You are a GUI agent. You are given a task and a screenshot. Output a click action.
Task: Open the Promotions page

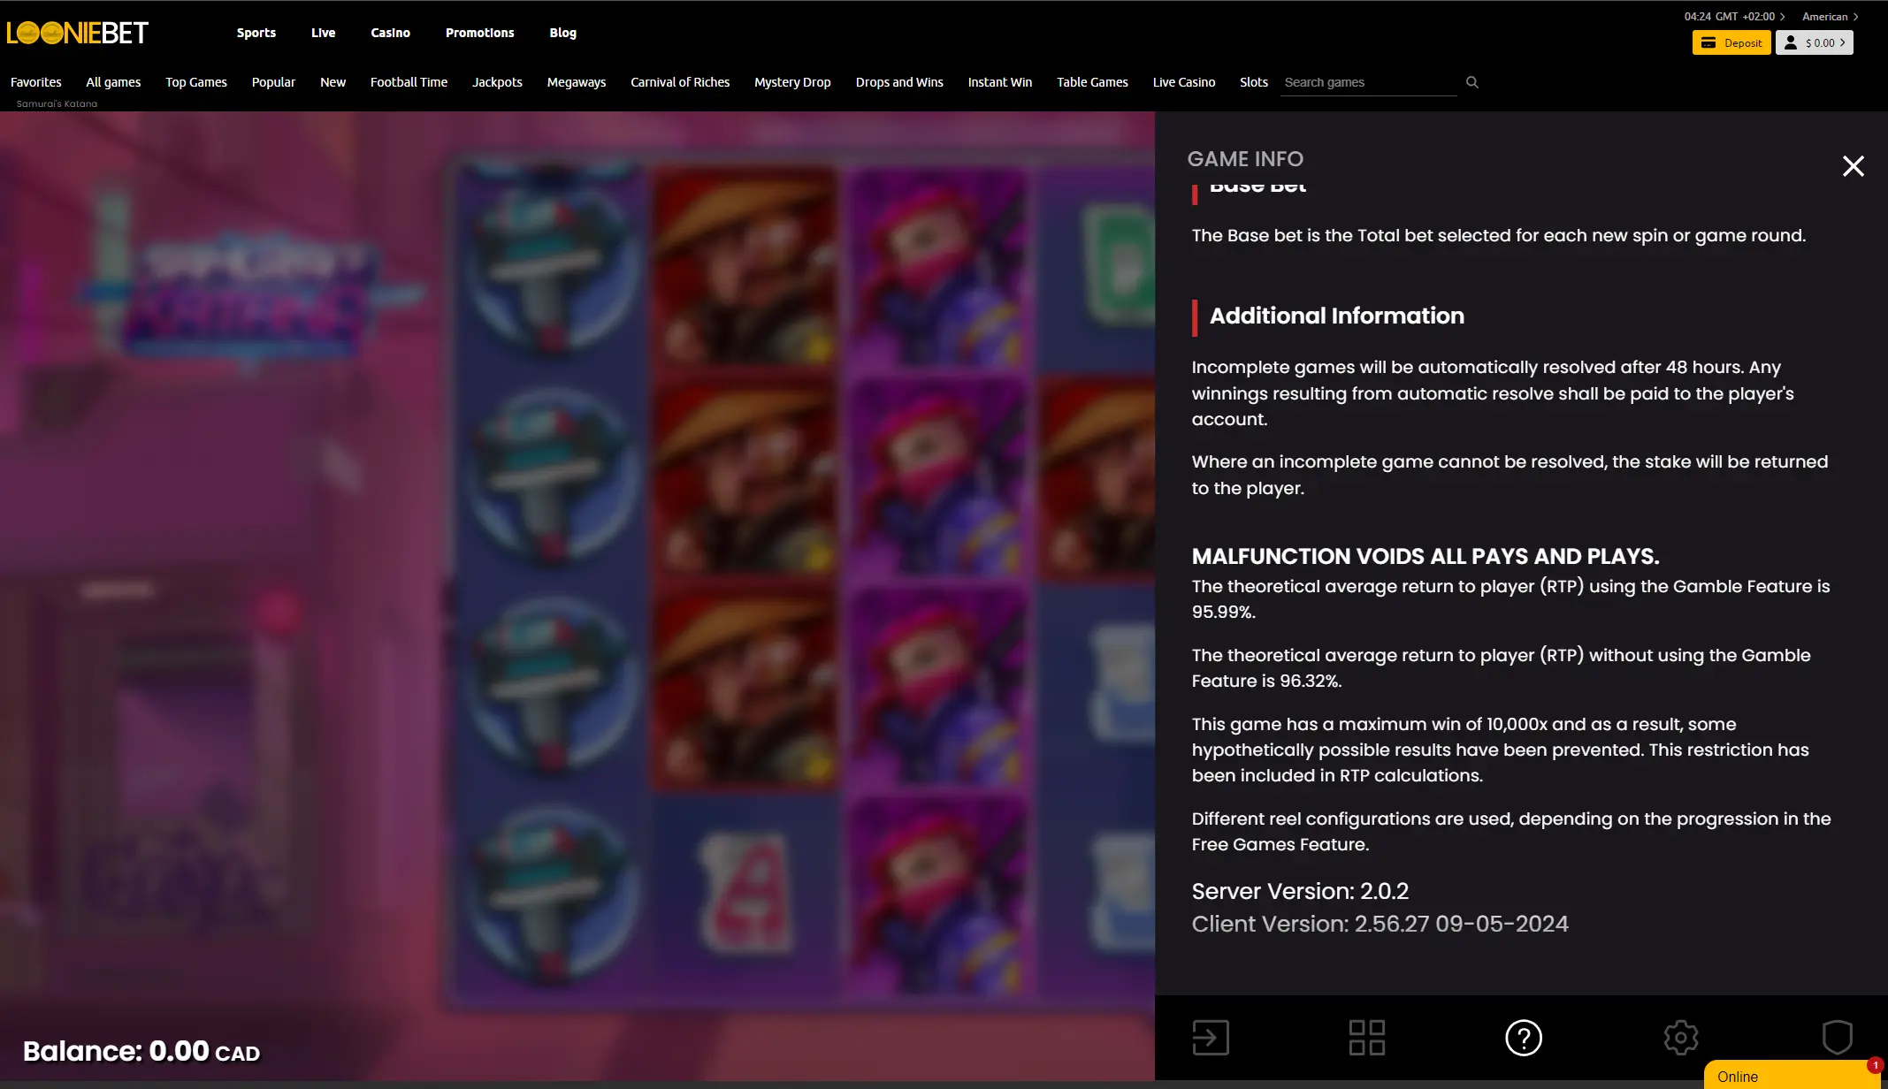point(479,33)
